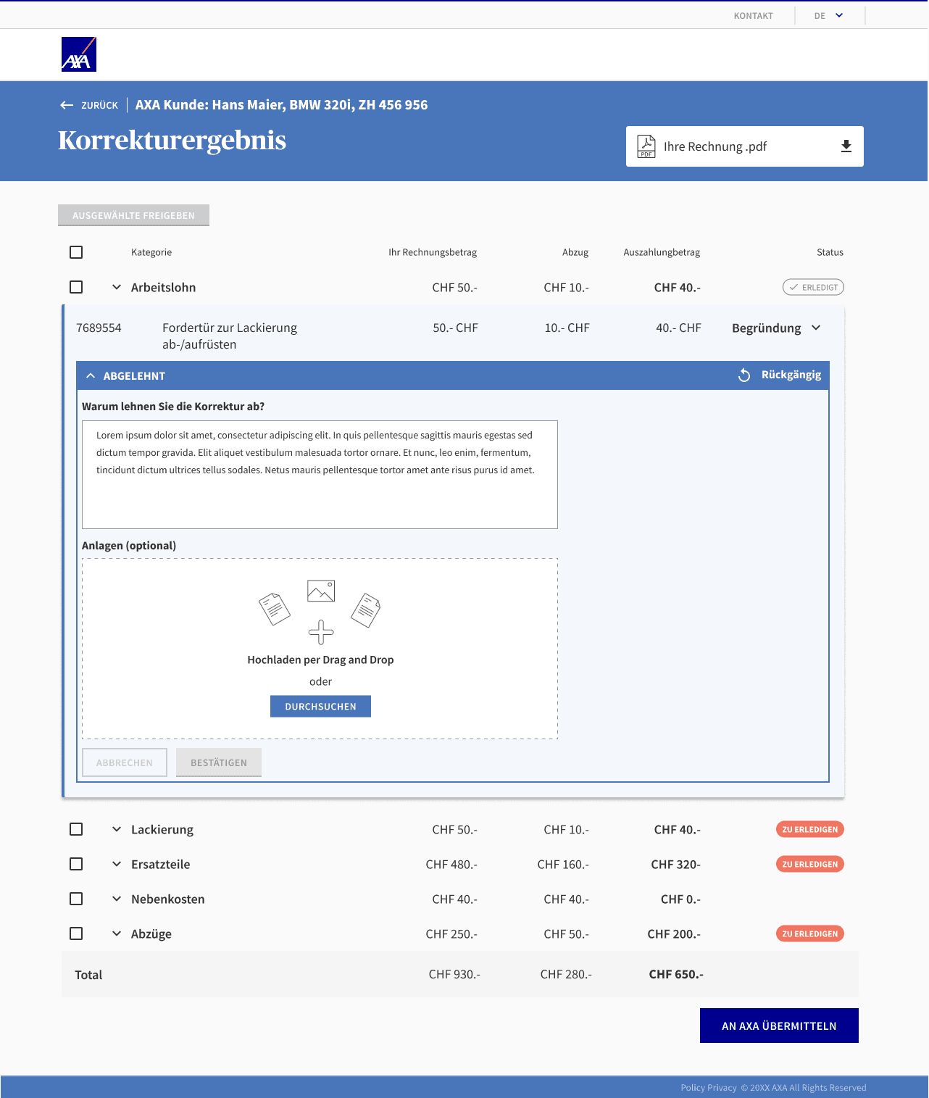Check the Lackierung row checkbox
This screenshot has width=929, height=1098.
[76, 829]
